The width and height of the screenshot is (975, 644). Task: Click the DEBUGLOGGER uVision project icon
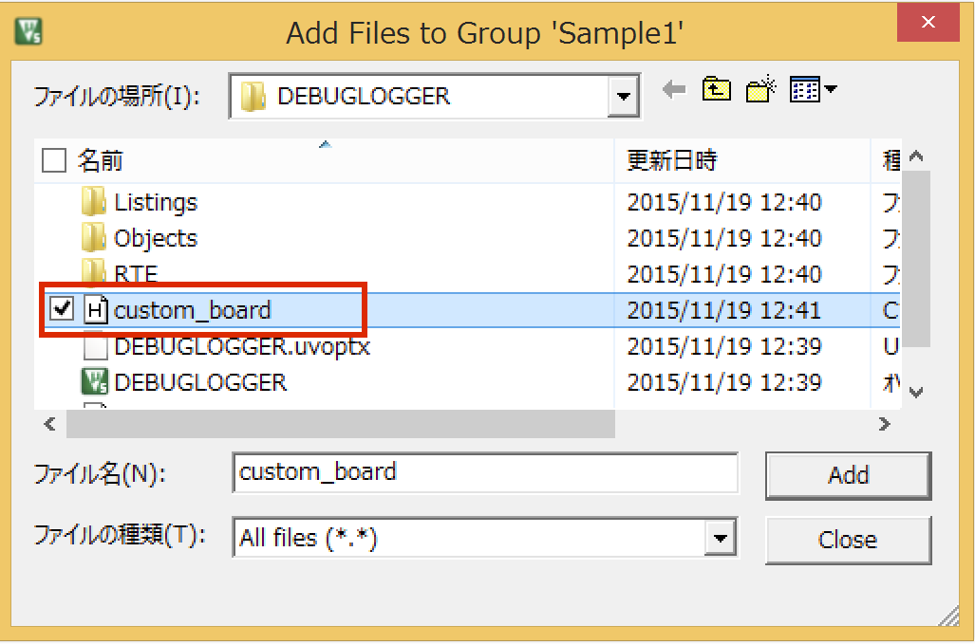point(94,382)
